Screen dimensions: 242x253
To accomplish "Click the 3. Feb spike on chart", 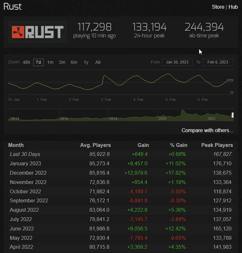I will [105, 76].
